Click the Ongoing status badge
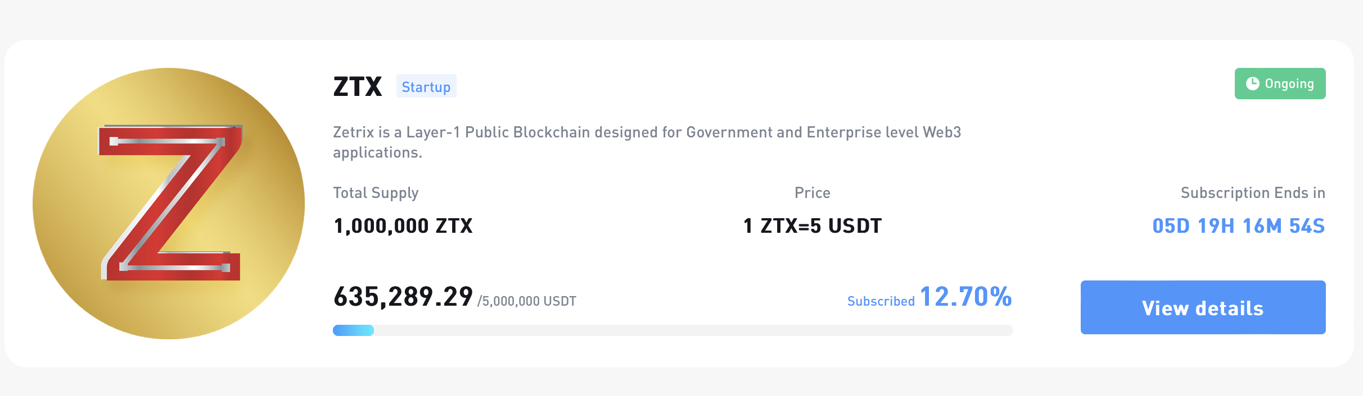The height and width of the screenshot is (396, 1363). (1280, 83)
